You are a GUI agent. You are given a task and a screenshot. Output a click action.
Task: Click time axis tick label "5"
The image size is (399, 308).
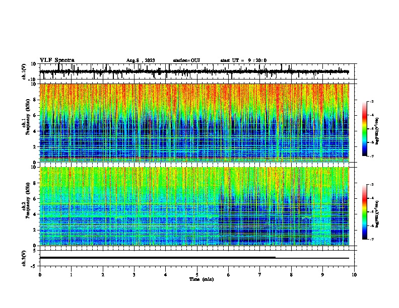[x=197, y=275]
